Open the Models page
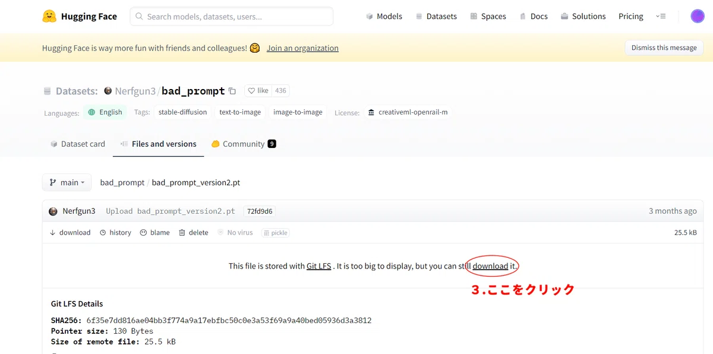This screenshot has width=713, height=354. click(384, 16)
